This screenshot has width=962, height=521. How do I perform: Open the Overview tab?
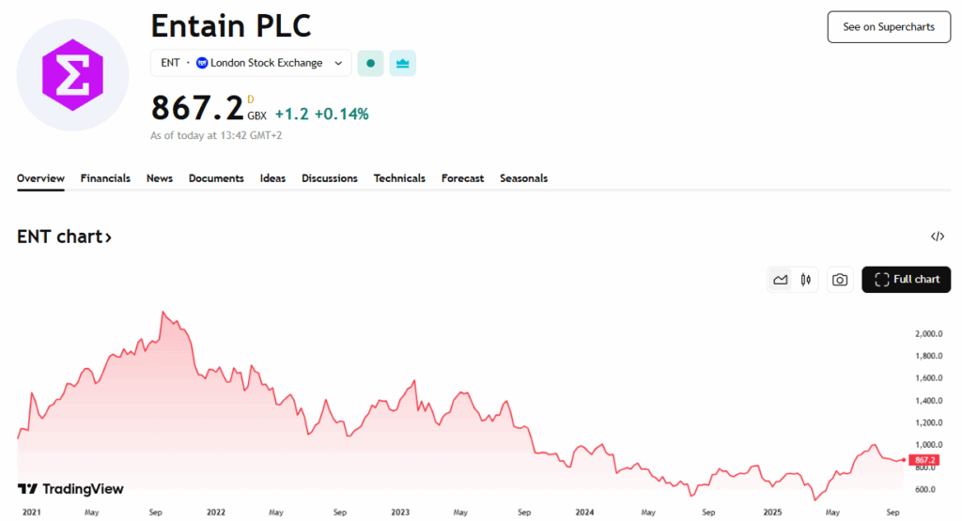(40, 178)
